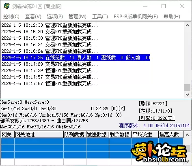This screenshot has width=192, height=166.
Task: Select log line 18:15:30 交易NPC重新加载完成
Action: pos(50,32)
